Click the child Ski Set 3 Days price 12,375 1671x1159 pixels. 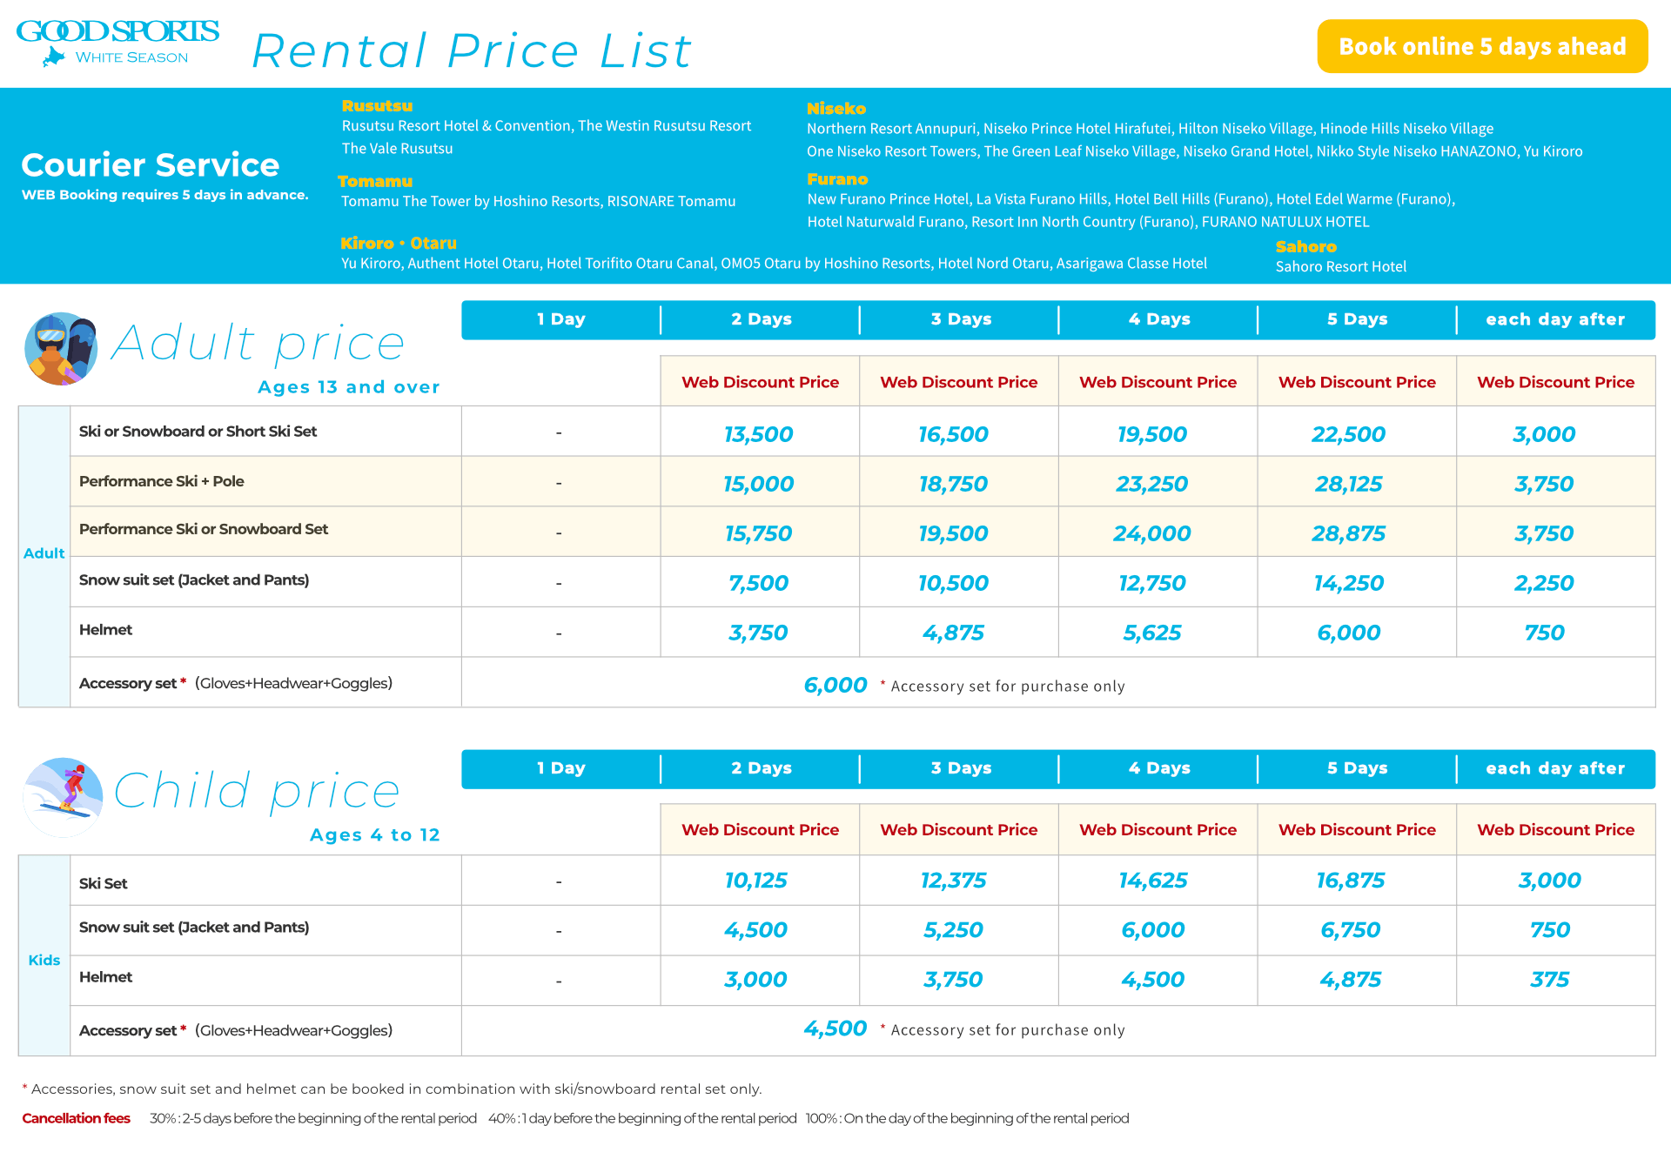pyautogui.click(x=953, y=881)
